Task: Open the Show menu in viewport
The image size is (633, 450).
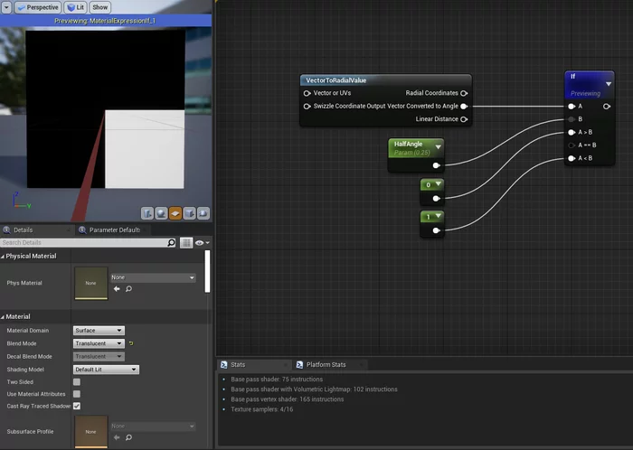Action: (x=99, y=7)
